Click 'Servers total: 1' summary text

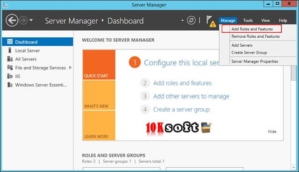pos(151,161)
